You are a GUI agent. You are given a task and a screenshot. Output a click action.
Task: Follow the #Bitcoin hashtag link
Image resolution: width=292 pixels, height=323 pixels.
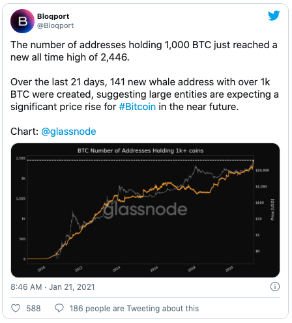coord(138,107)
